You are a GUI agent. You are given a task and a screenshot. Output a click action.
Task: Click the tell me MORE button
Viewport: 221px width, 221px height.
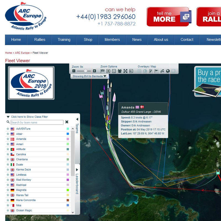click(x=169, y=17)
